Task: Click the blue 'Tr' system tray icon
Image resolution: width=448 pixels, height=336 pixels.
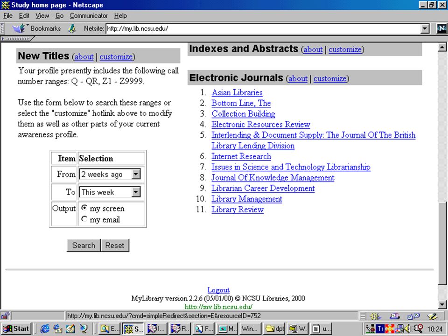Action: tap(380, 329)
